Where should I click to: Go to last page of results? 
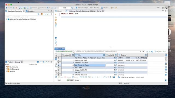pos(100,77)
